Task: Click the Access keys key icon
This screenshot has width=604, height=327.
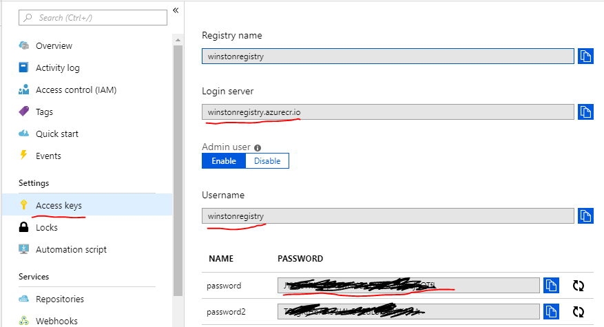Action: coord(24,204)
